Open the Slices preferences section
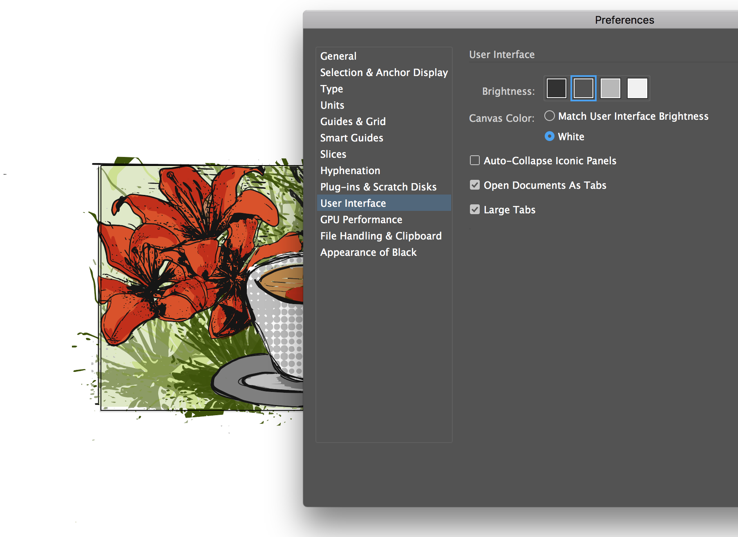Image resolution: width=738 pixels, height=537 pixels. pyautogui.click(x=333, y=154)
